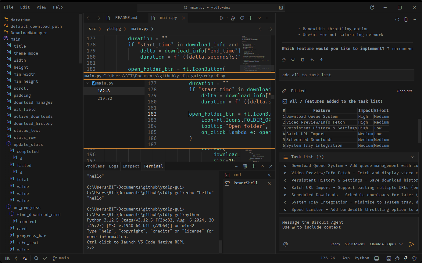Viewport: 422px width, 263px height.
Task: Click the trash icon to kill terminal
Action: (x=245, y=166)
